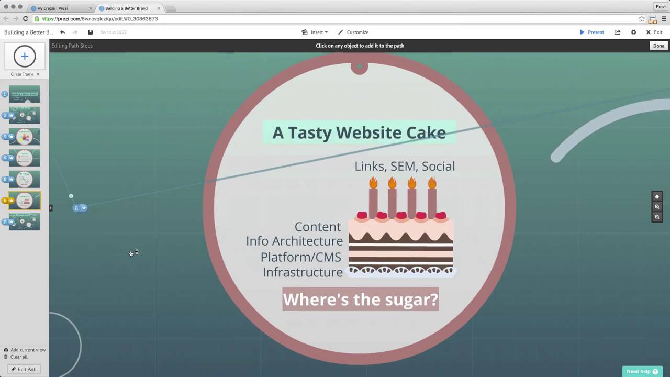Select 'A Tasty Website Cake' title text

click(359, 132)
